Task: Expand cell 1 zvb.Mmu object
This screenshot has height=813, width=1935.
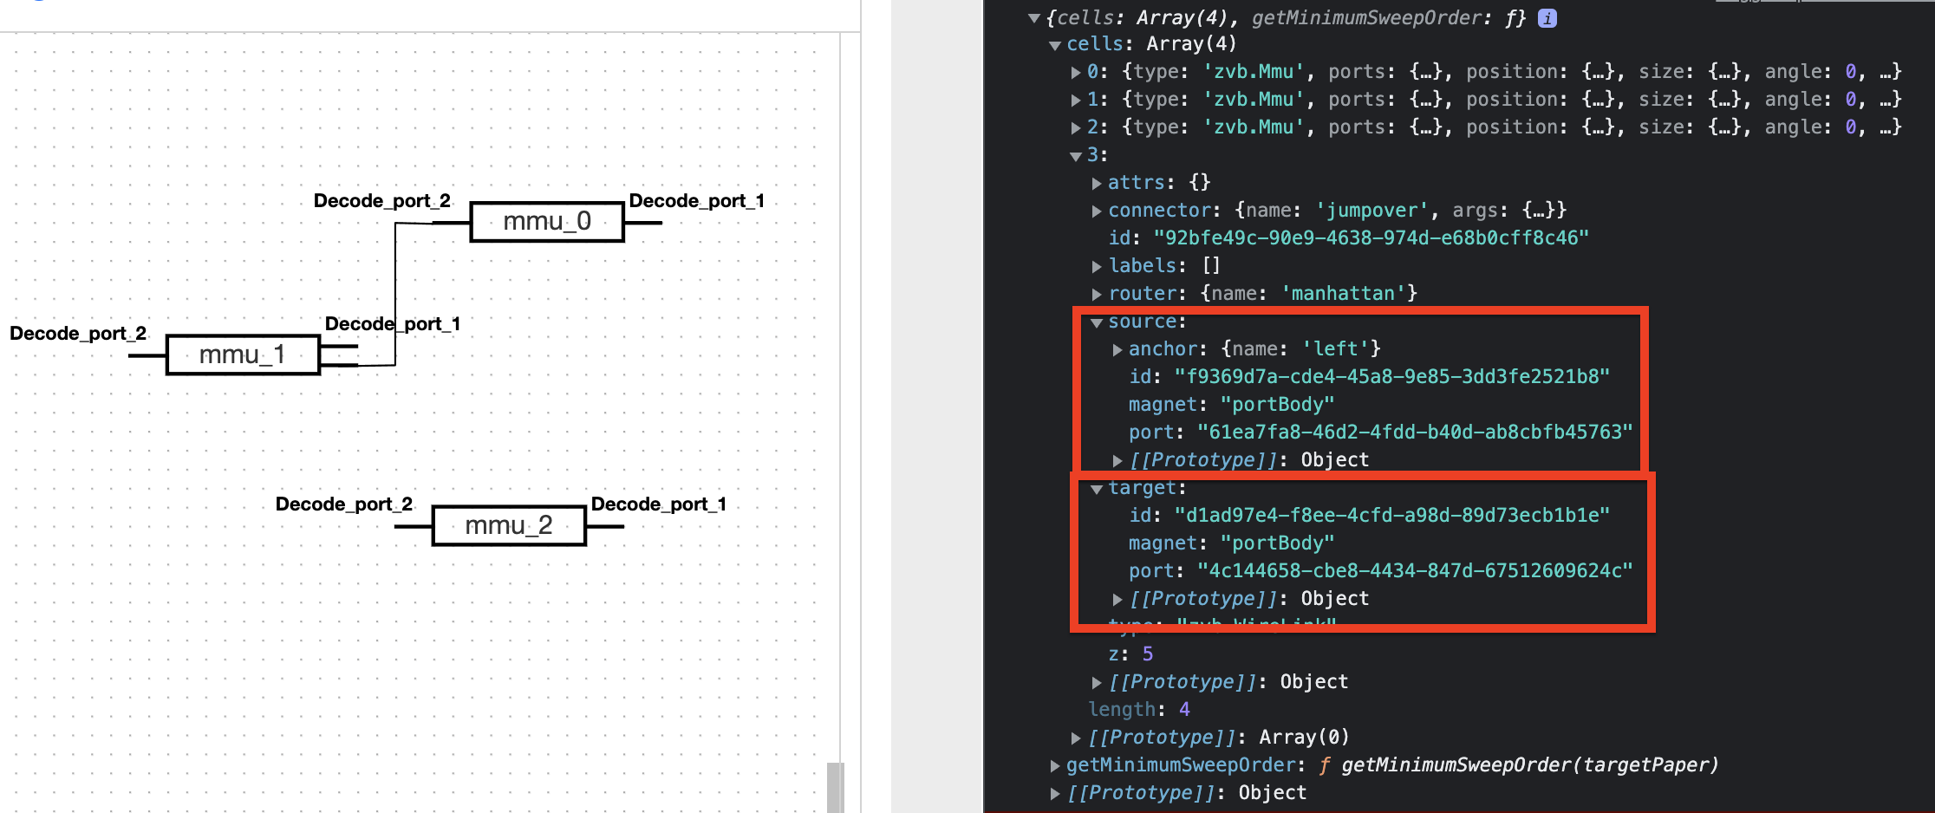Action: click(1075, 99)
